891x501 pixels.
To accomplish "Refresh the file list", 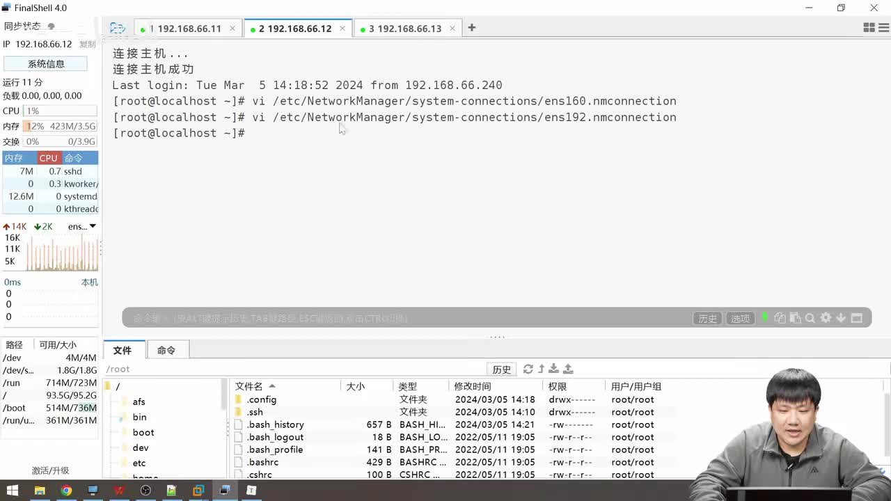I will click(528, 369).
